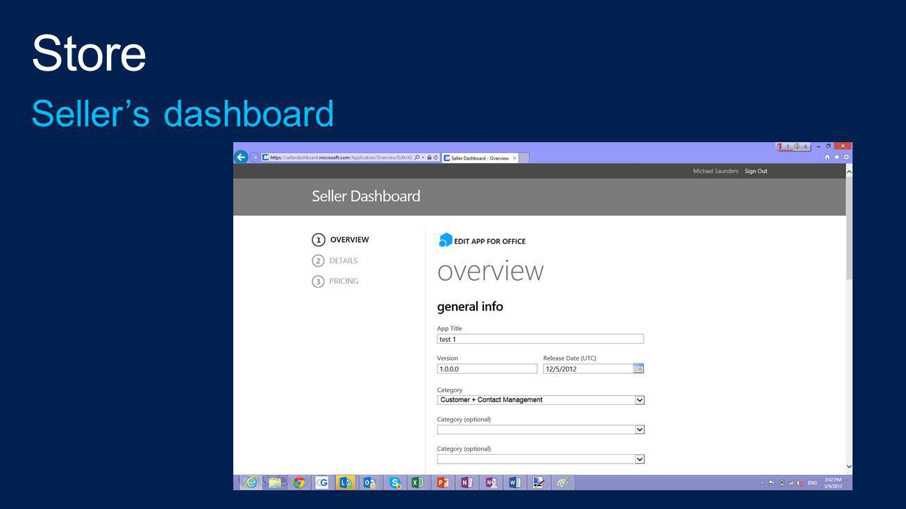Image resolution: width=906 pixels, height=509 pixels.
Task: Launch Internet Explorer from the taskbar
Action: coord(251,483)
